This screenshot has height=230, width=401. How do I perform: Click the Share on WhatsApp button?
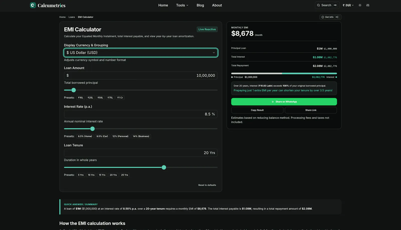click(284, 102)
